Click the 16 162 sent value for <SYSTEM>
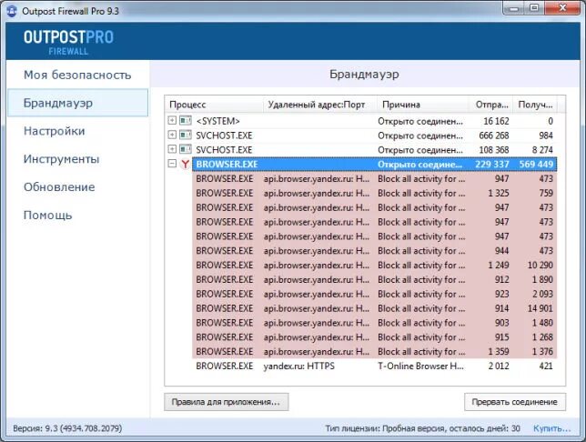586x442 pixels. tap(496, 121)
